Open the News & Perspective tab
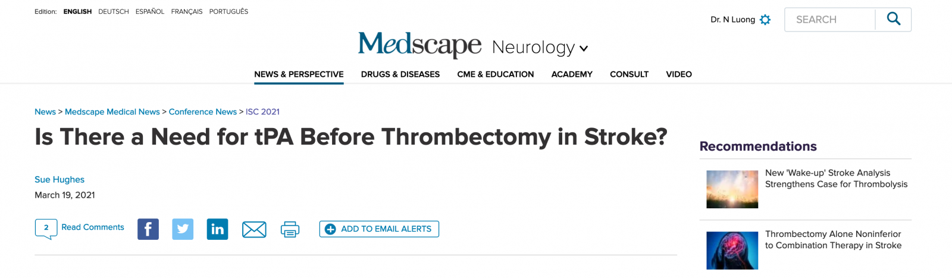This screenshot has width=952, height=278. tap(299, 74)
